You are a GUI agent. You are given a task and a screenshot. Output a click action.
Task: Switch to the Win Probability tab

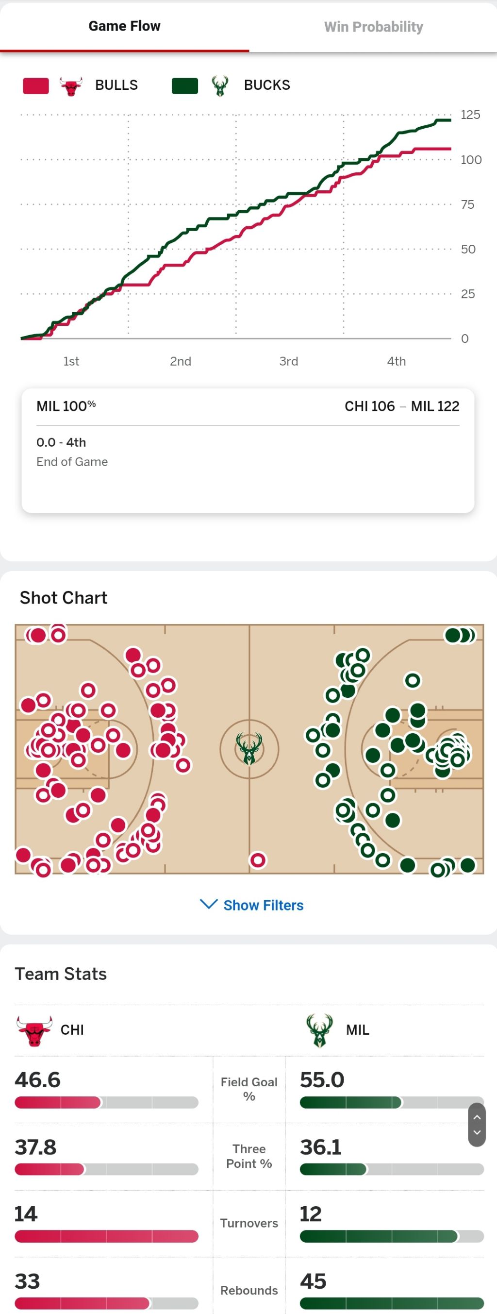click(x=373, y=27)
